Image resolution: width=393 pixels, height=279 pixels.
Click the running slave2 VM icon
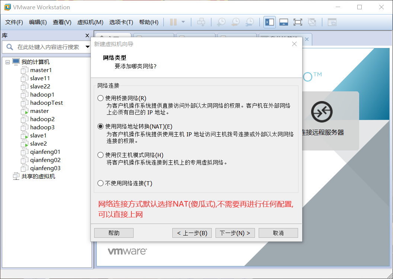(25, 144)
